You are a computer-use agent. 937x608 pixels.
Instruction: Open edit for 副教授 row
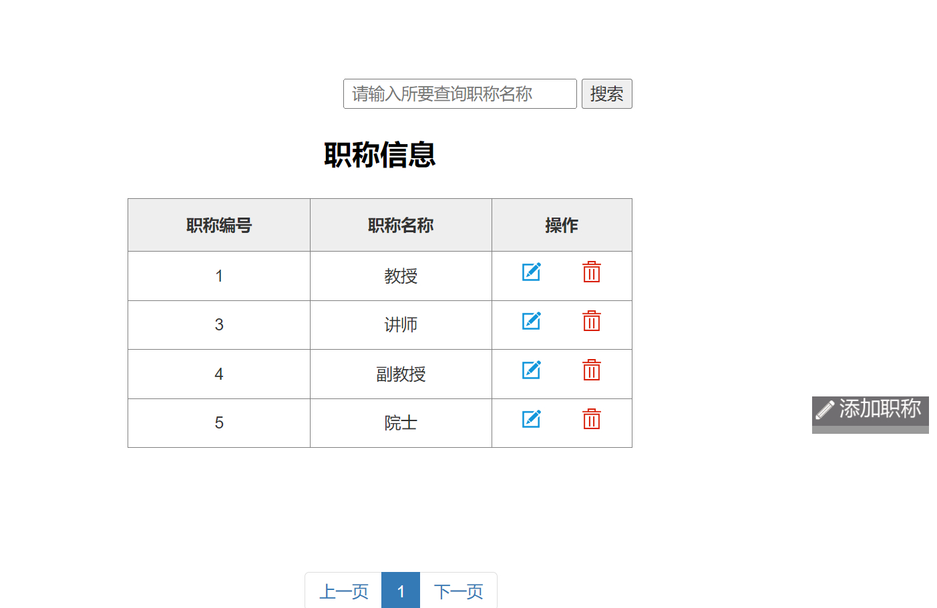531,370
